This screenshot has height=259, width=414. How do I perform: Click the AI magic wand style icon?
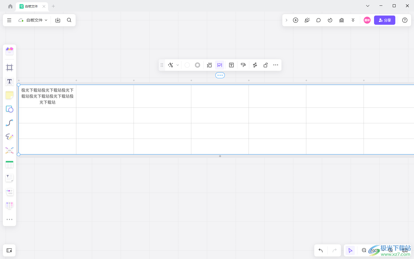tap(170, 65)
